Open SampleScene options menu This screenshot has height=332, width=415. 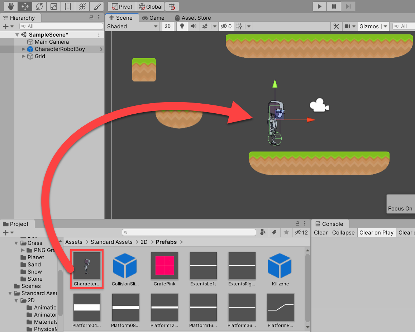pos(99,35)
